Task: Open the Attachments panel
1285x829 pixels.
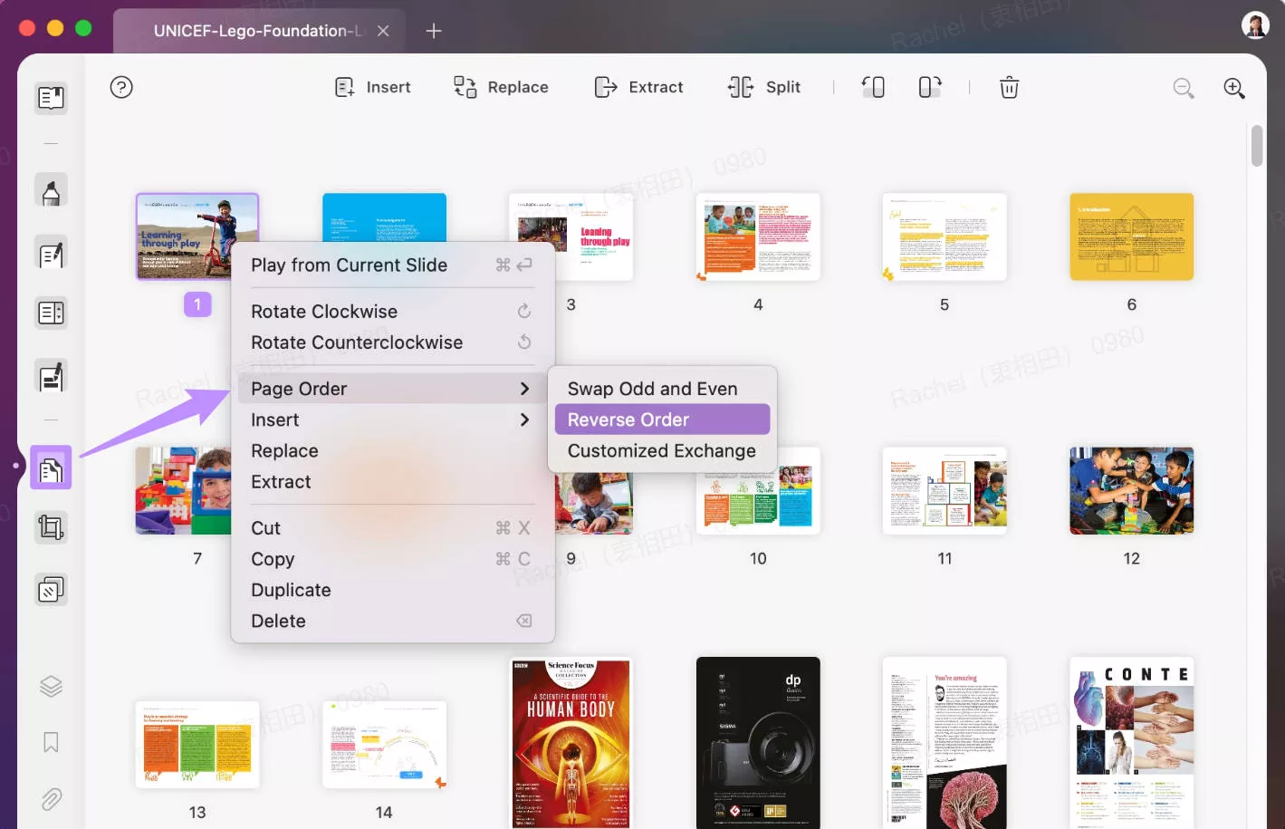Action: 50,798
